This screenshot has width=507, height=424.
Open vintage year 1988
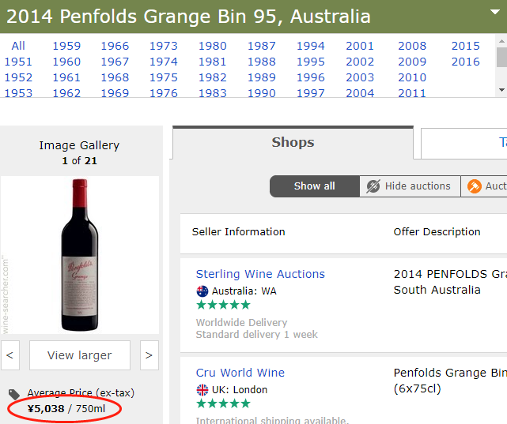pos(262,62)
